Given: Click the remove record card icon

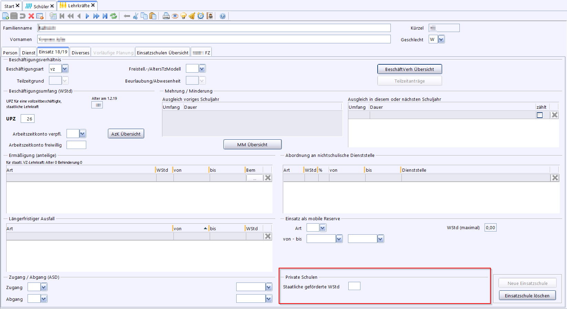Looking at the screenshot, I should [x=40, y=16].
